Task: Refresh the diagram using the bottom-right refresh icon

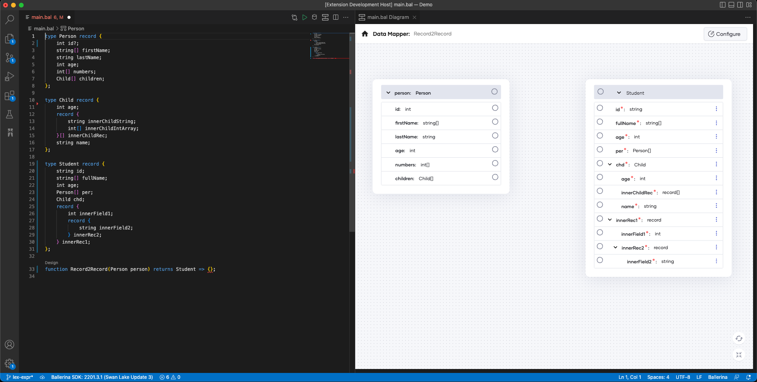Action: [x=739, y=338]
